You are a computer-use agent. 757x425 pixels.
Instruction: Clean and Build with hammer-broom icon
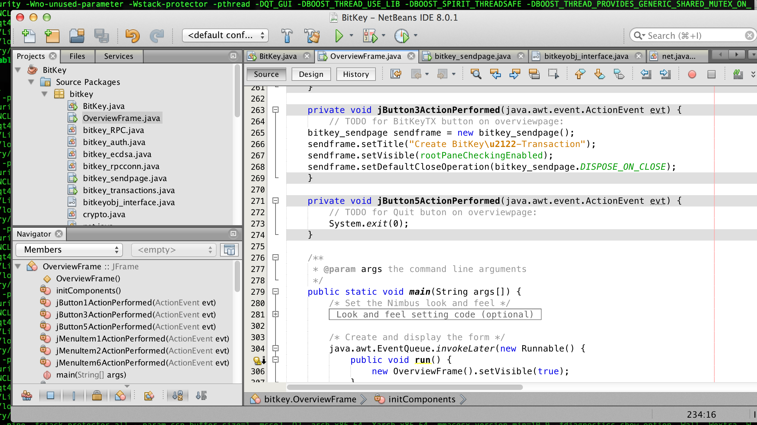coord(312,36)
